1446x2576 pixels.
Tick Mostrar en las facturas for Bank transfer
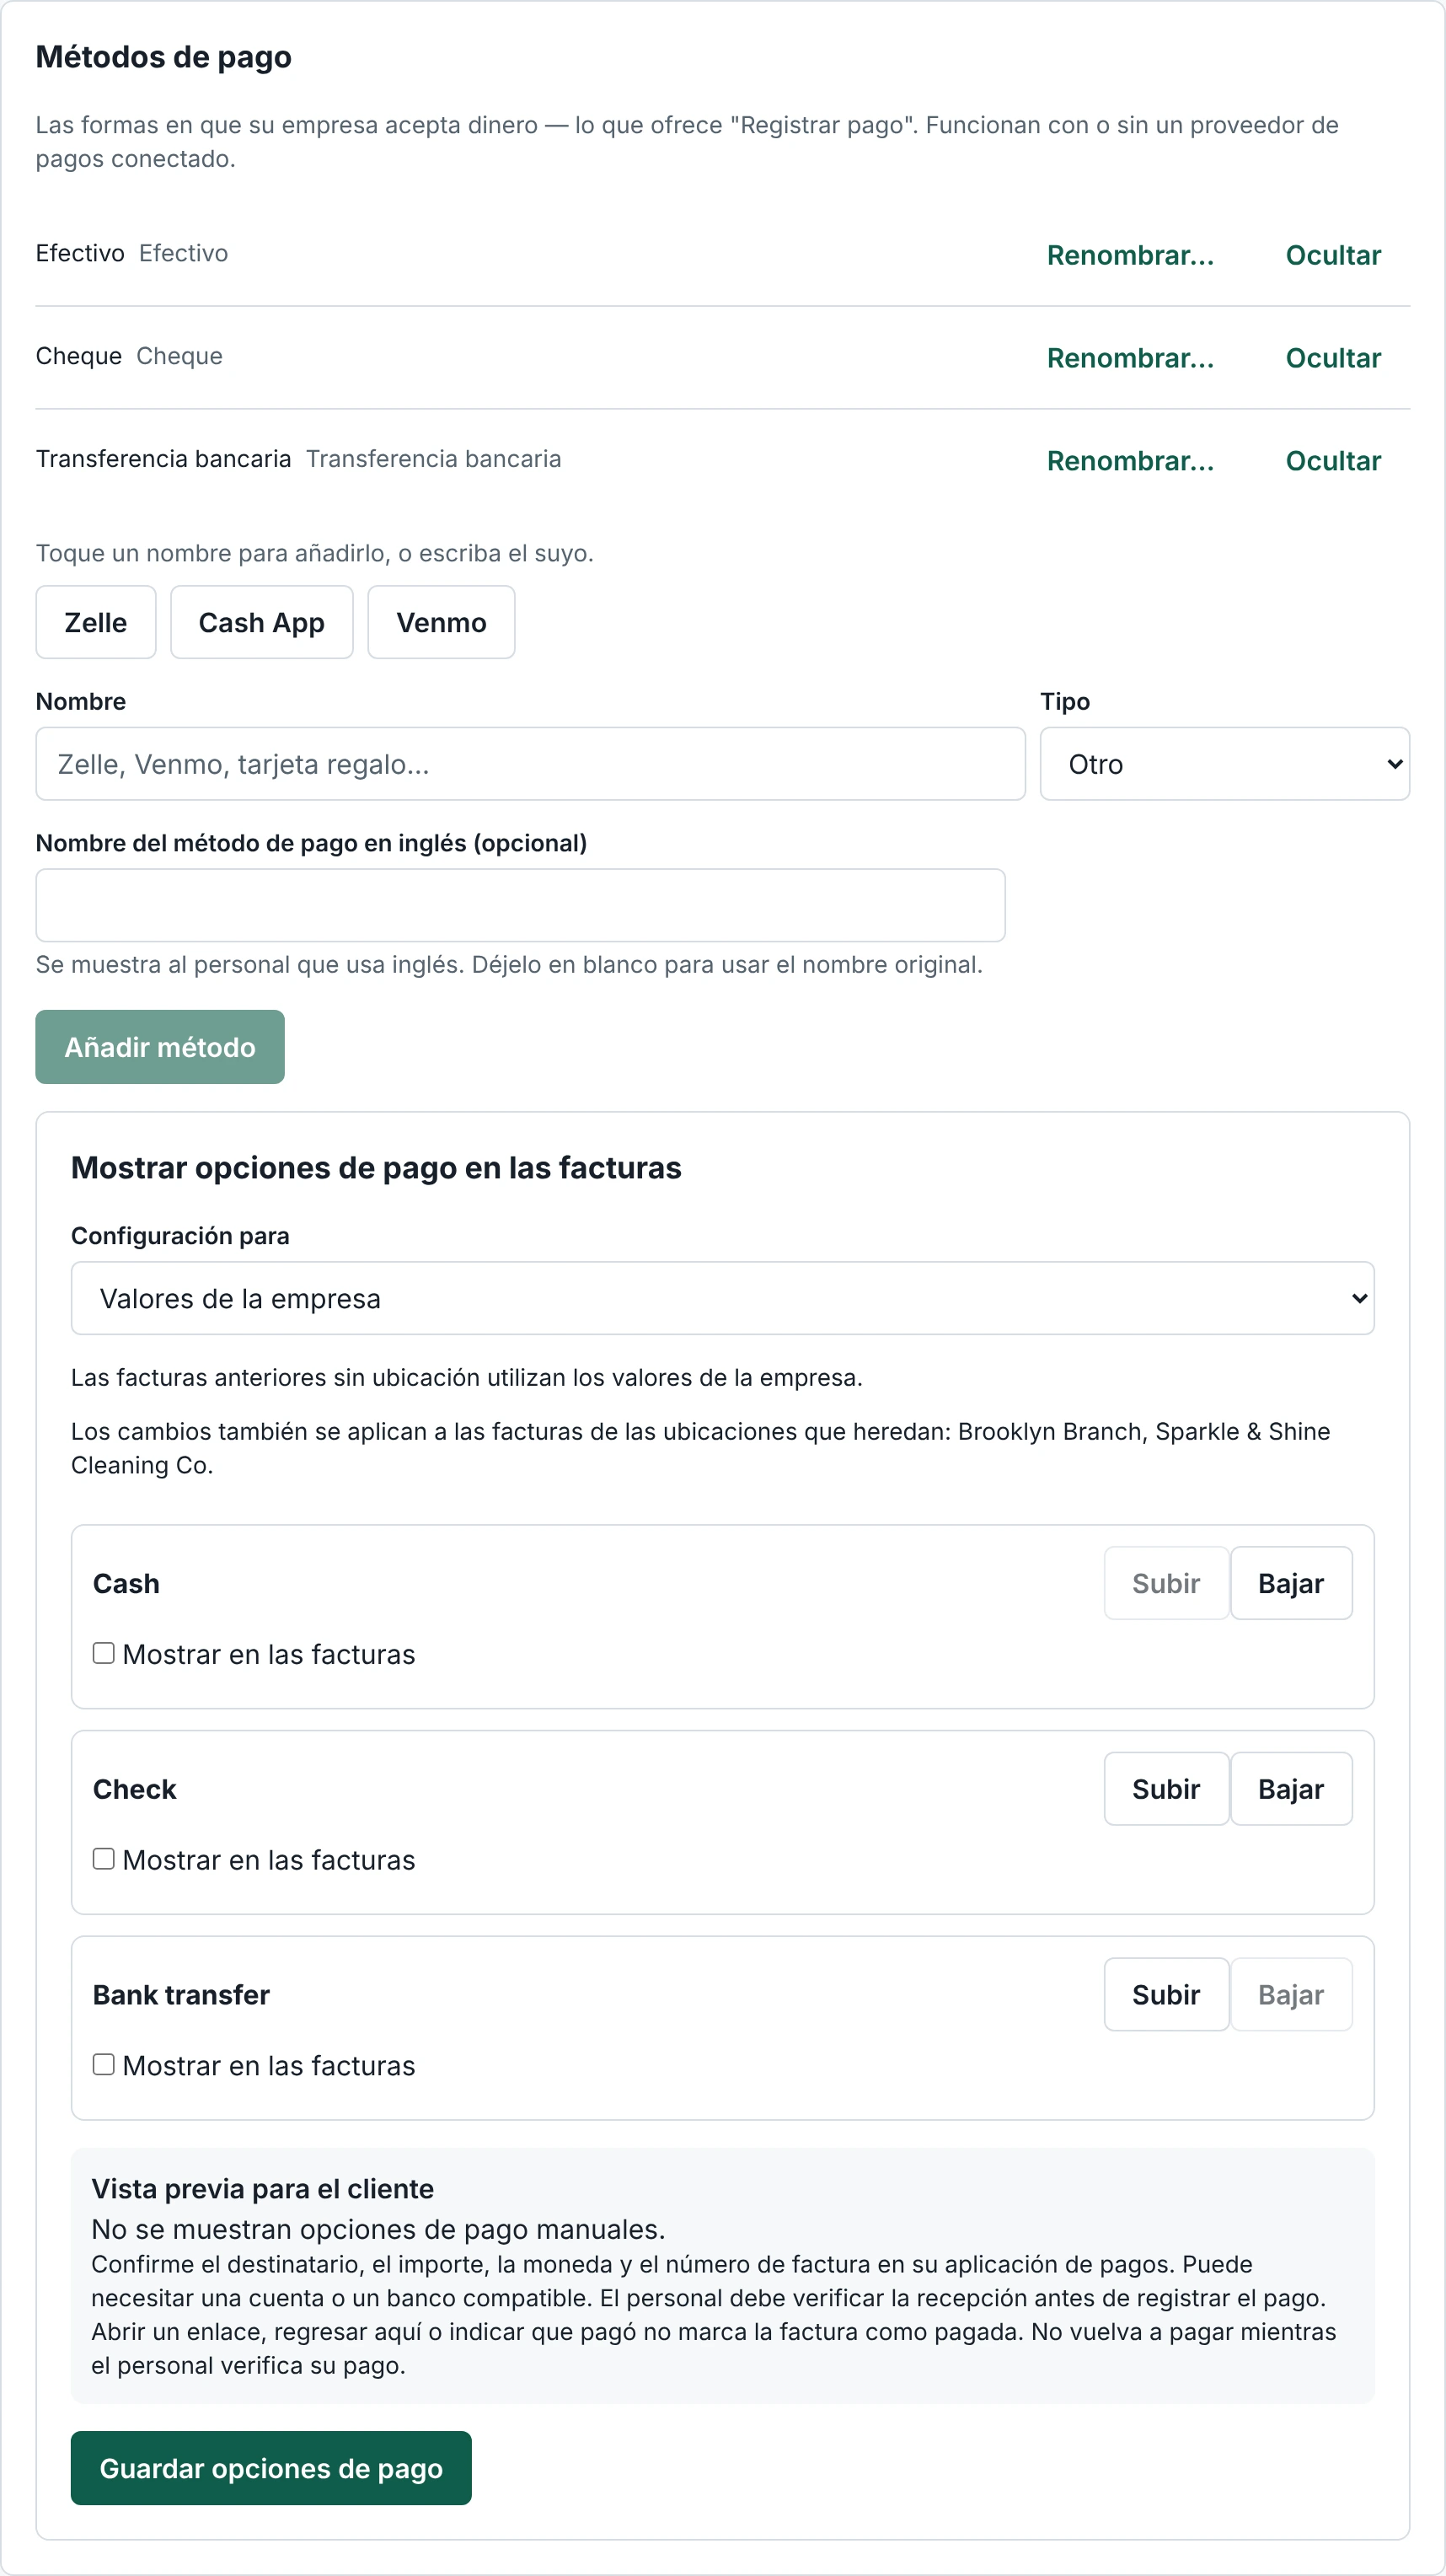point(104,2065)
